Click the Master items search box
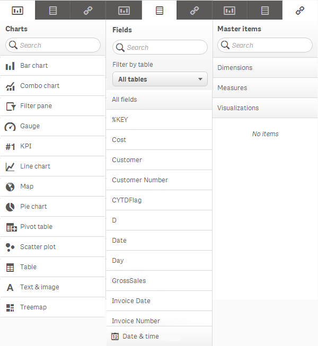318x346 pixels. (269, 46)
